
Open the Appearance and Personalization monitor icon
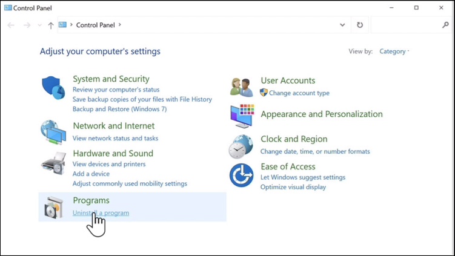(242, 116)
